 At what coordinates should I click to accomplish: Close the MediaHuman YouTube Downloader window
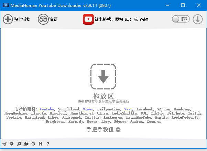tap(199, 5)
